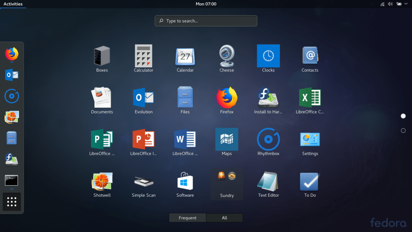
Task: Switch to the Frequent apps view
Action: pos(187,218)
